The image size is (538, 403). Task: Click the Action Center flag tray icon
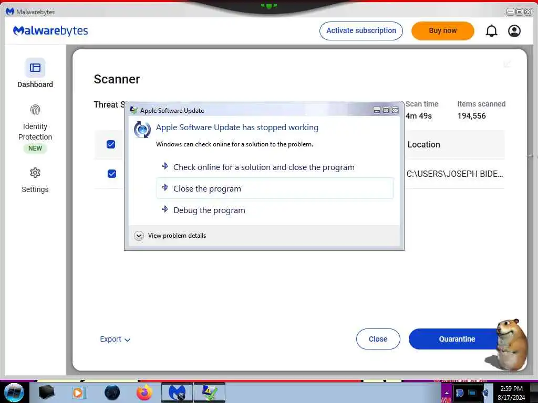click(460, 393)
